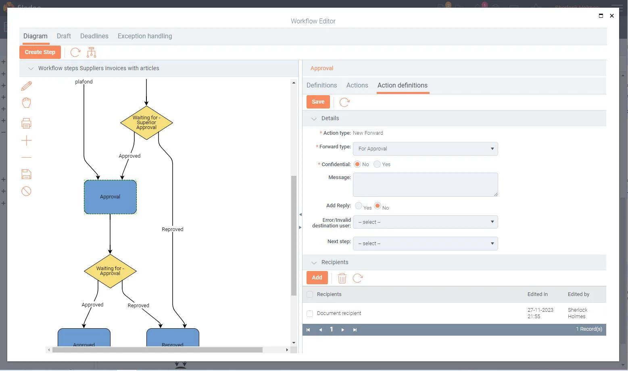The height and width of the screenshot is (371, 628).
Task: Click refresh icon beside Save button
Action: click(344, 102)
